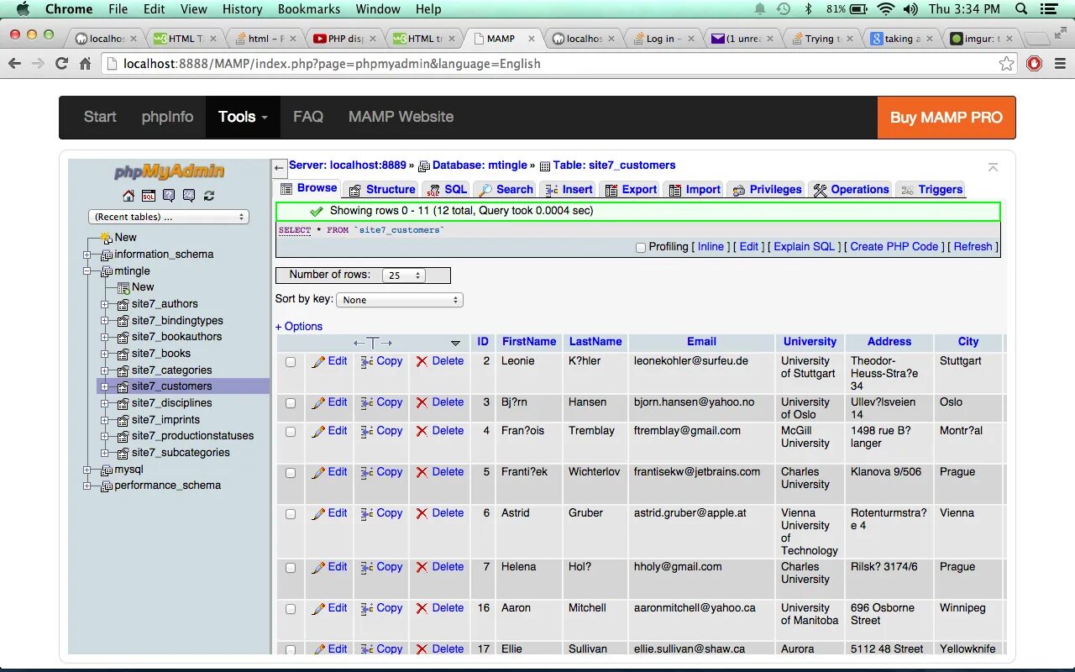
Task: Open the Export tab
Action: pyautogui.click(x=631, y=190)
